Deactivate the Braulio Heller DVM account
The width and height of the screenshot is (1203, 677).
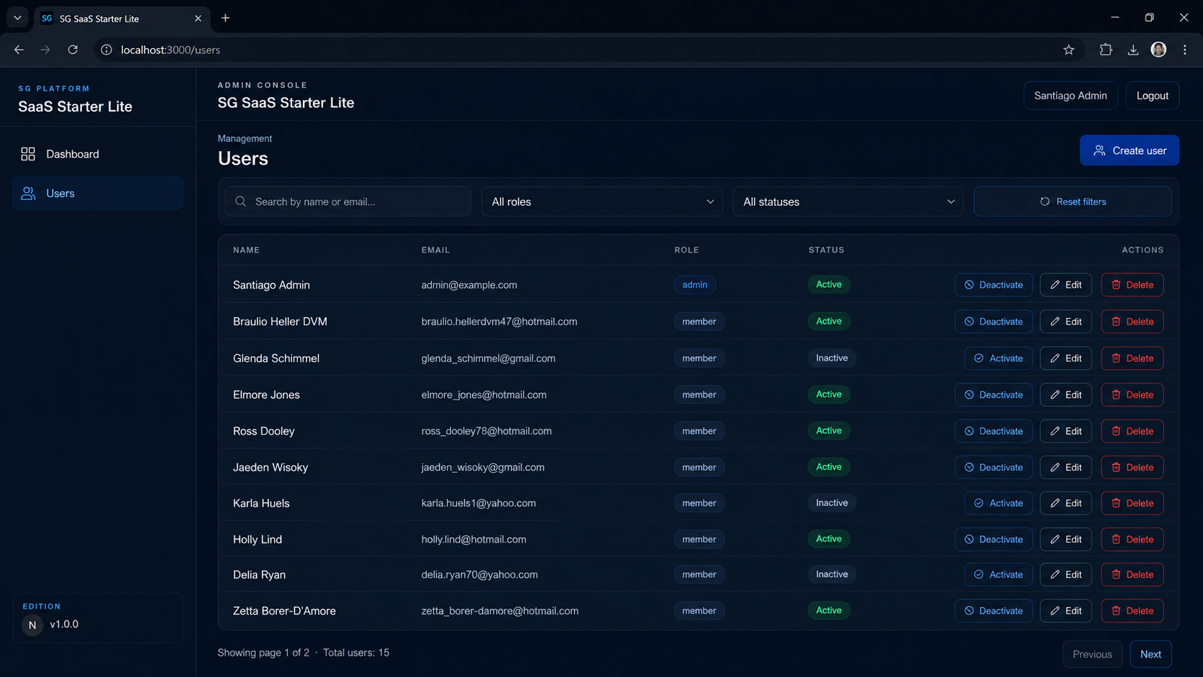(x=994, y=322)
